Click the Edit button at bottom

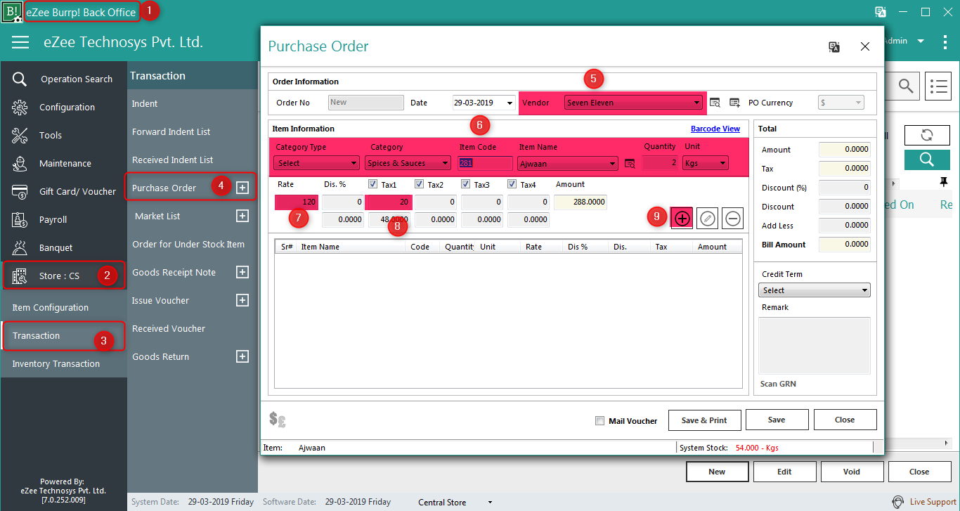784,472
